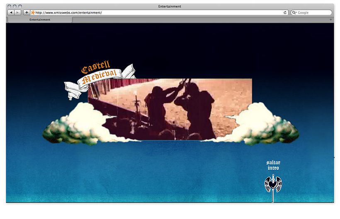Click the browser forward arrow button
The image size is (340, 219).
(x=18, y=12)
